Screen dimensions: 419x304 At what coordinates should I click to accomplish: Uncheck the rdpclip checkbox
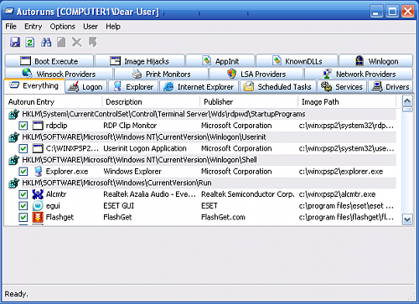coord(23,126)
